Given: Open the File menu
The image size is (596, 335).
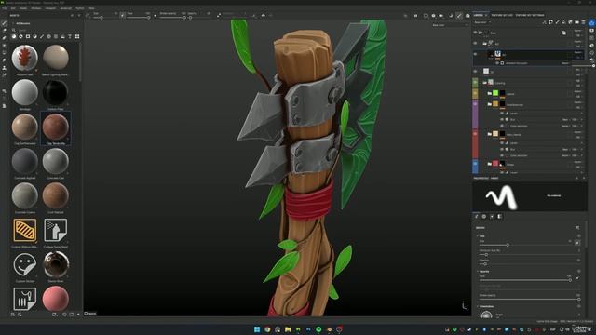Looking at the screenshot, I should 4,8.
